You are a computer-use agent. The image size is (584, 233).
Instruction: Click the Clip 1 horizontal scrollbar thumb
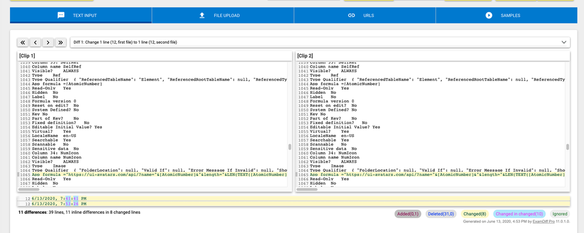[x=30, y=189]
